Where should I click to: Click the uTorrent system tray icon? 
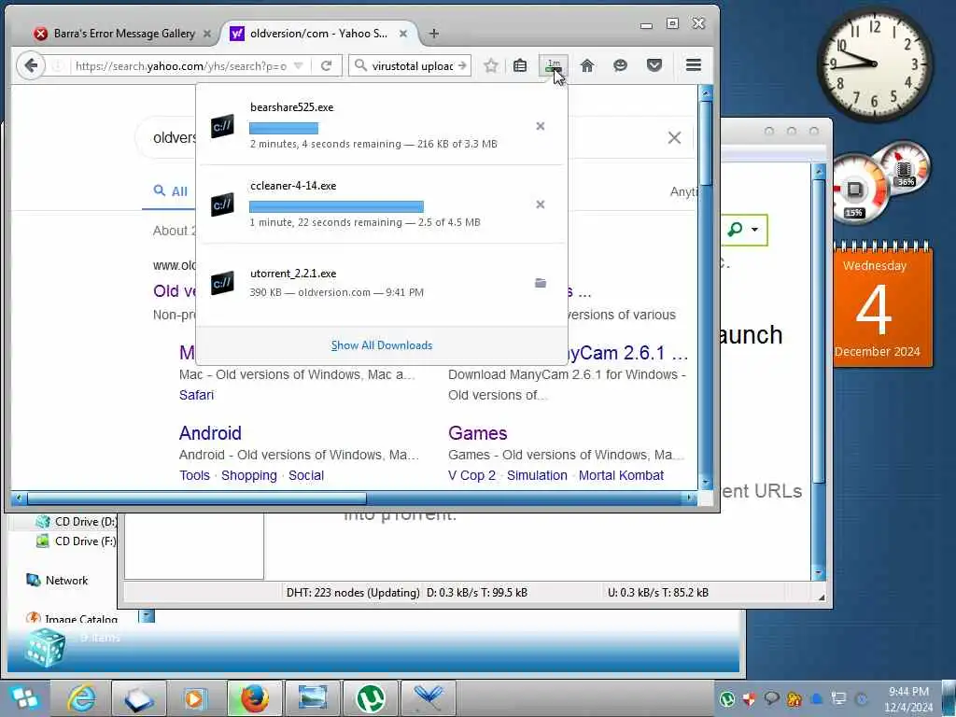pos(726,699)
